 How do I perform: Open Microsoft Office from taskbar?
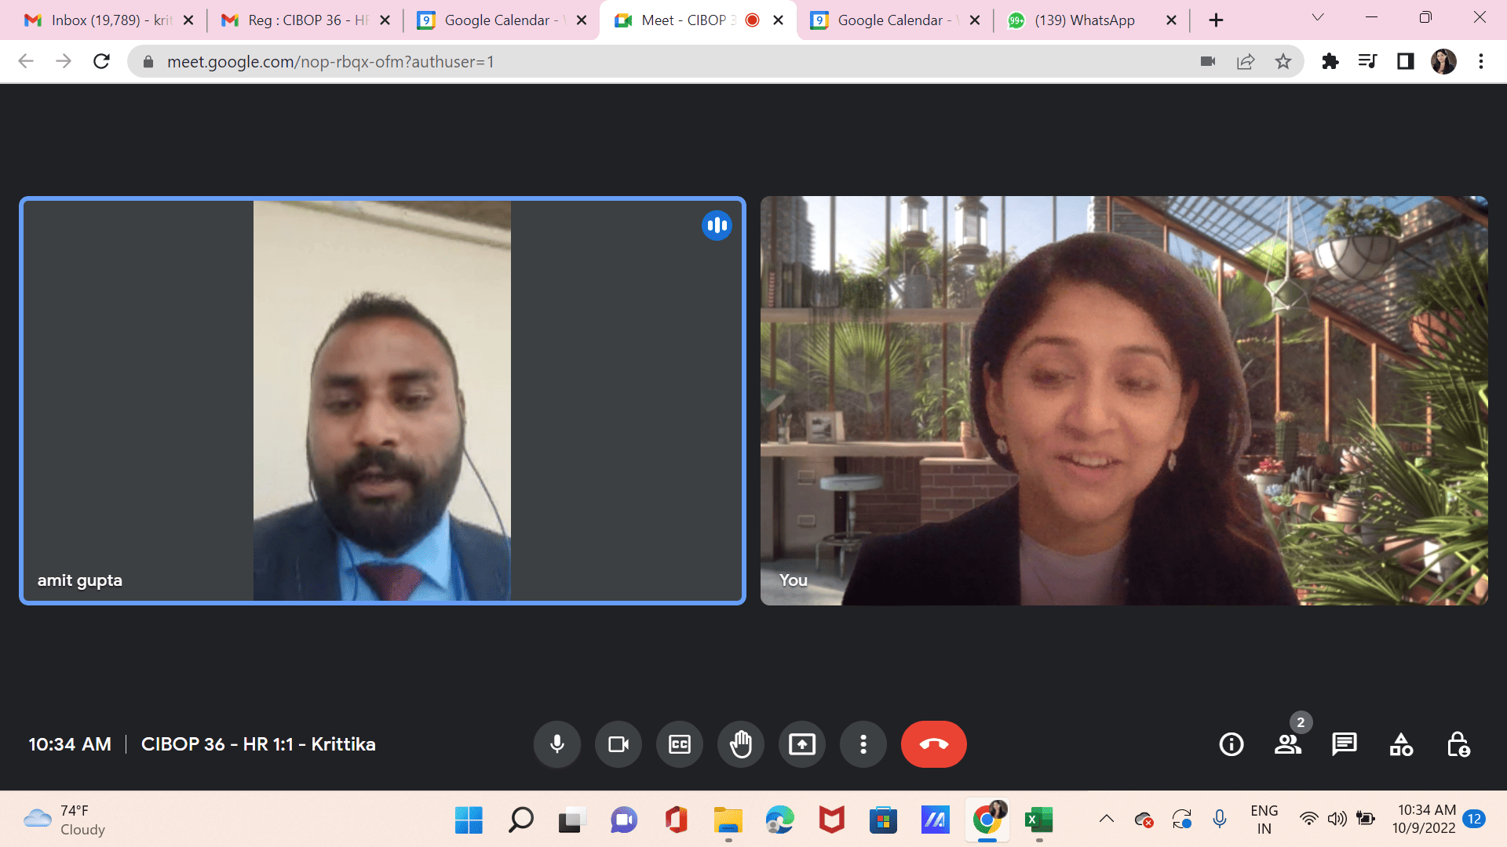point(676,820)
